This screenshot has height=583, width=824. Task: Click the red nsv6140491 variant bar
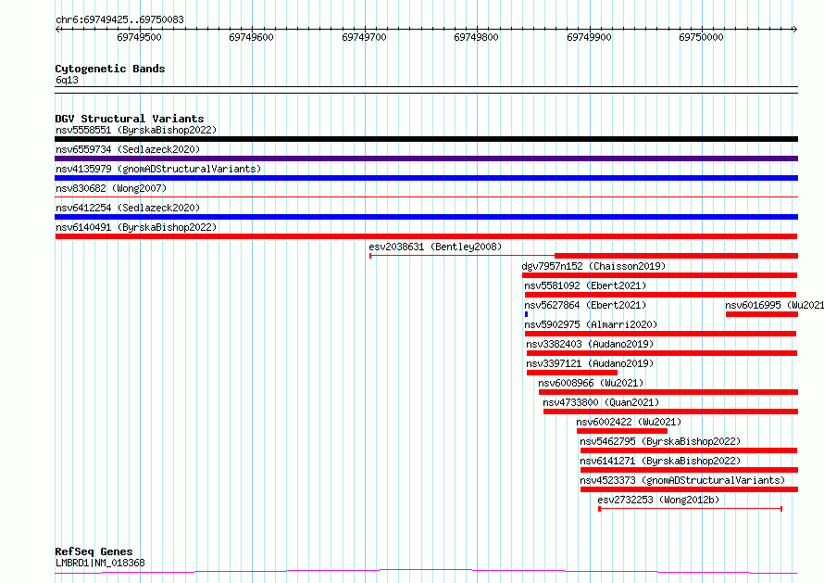[426, 236]
